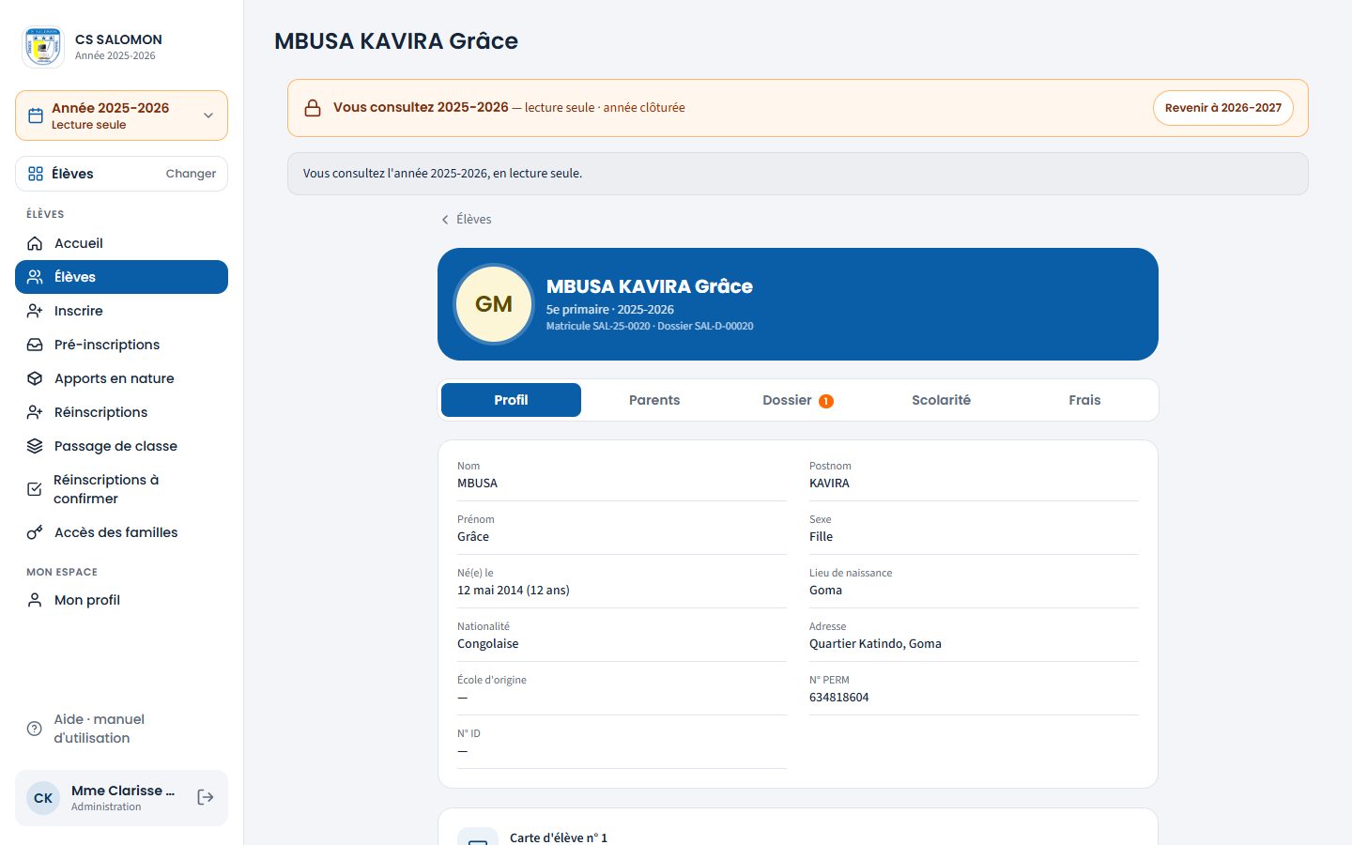
Task: Click the Carte d'élève n° 1 title
Action: [559, 837]
